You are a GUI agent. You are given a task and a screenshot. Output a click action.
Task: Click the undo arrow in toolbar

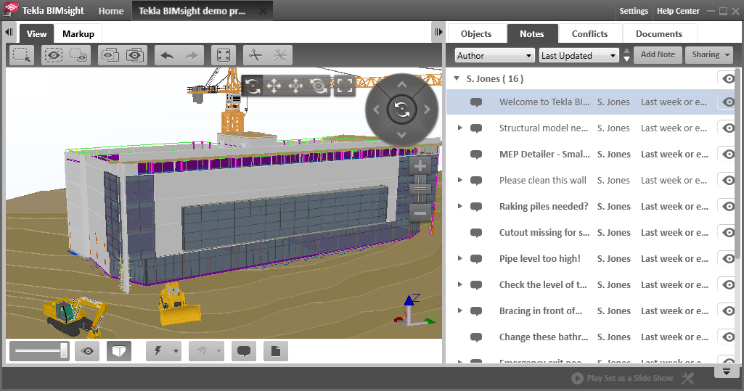(x=167, y=55)
